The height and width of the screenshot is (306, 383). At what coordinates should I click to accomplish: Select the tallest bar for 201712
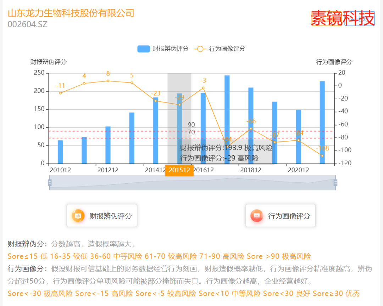[x=227, y=119]
